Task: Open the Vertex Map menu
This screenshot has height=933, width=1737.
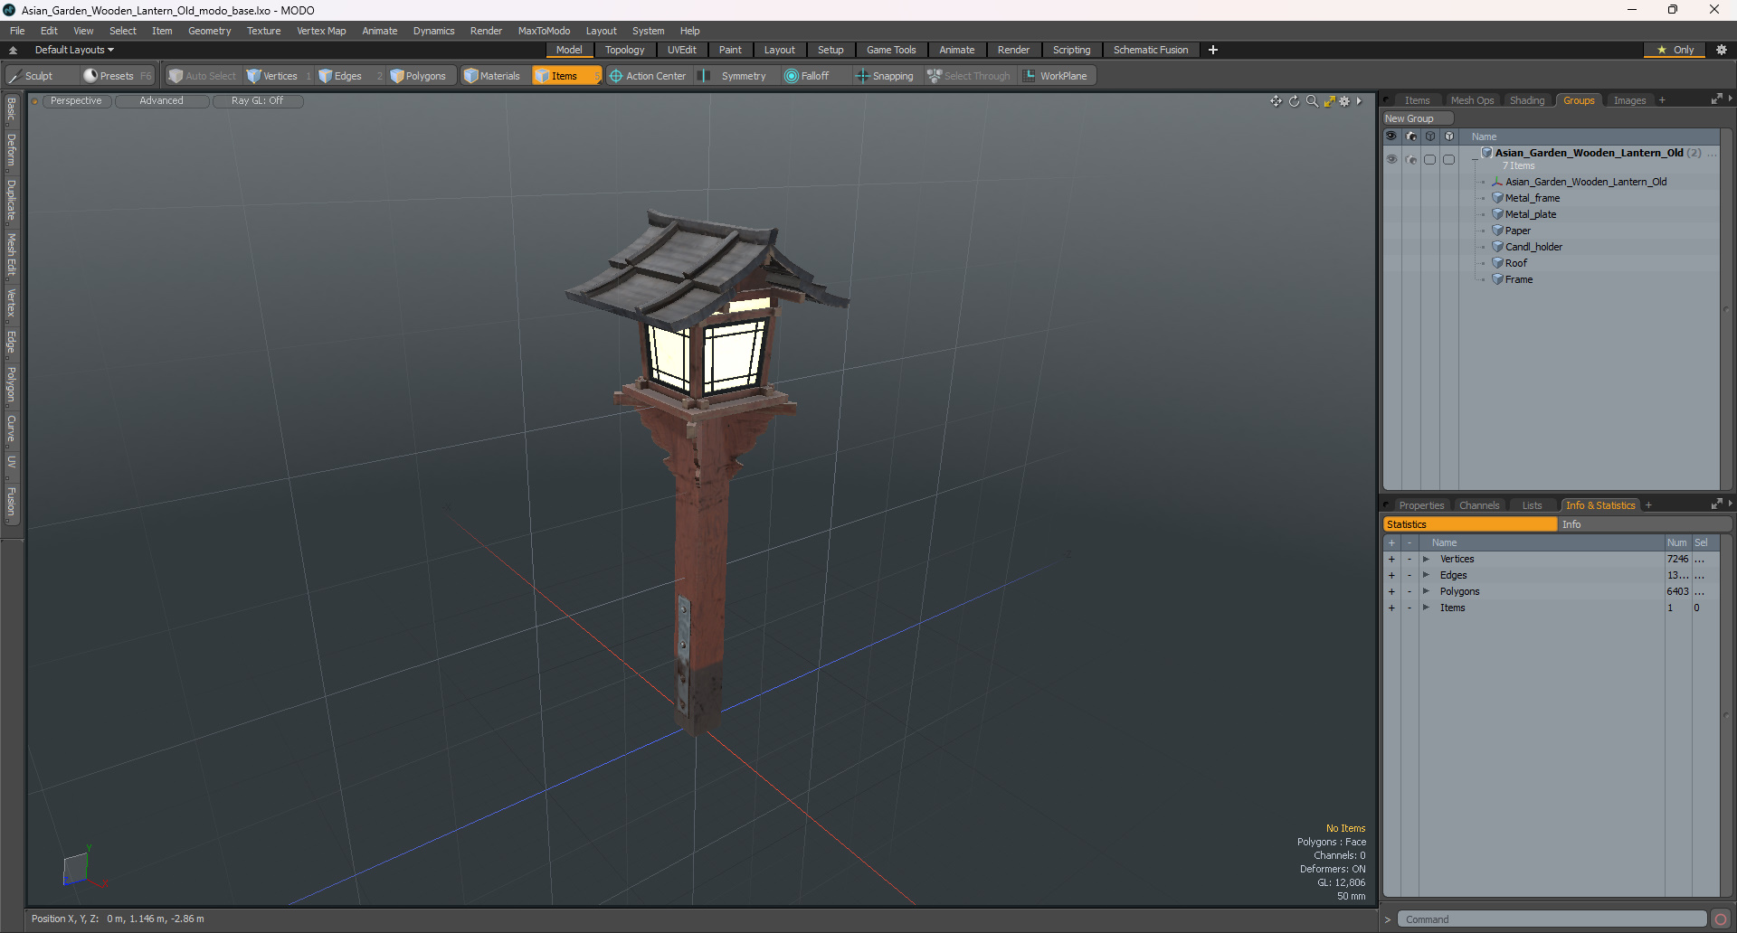Action: click(x=321, y=31)
